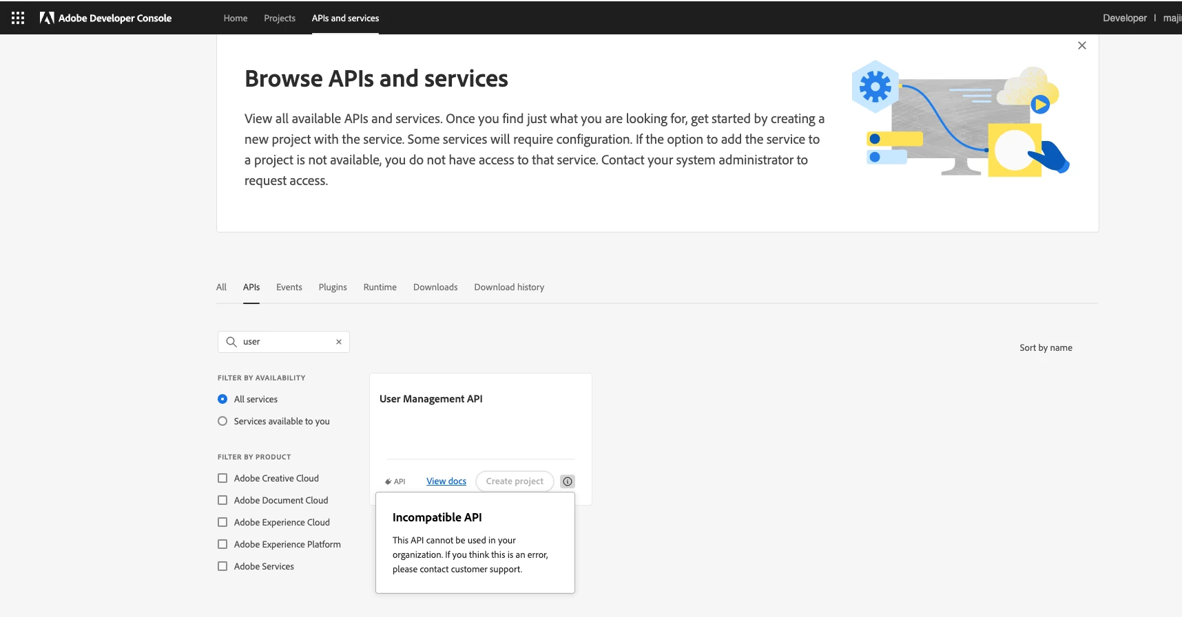Switch to the All tab
Viewport: 1182px width, 617px height.
tap(221, 288)
